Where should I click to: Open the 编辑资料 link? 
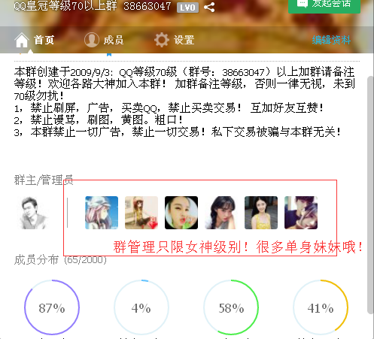point(331,40)
